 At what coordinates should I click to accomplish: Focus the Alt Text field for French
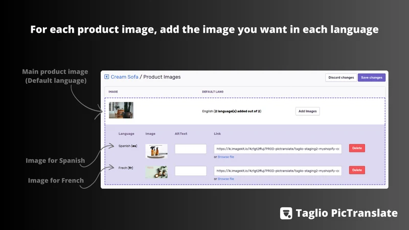[190, 171]
